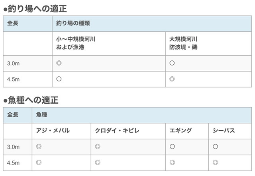Image resolution: width=255 pixels, height=176 pixels.
Task: Click the 3.0m single circle under エギング
Action: pyautogui.click(x=172, y=147)
